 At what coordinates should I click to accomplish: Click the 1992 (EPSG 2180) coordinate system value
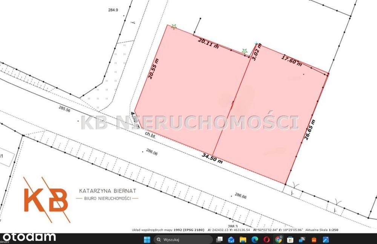coord(189,230)
